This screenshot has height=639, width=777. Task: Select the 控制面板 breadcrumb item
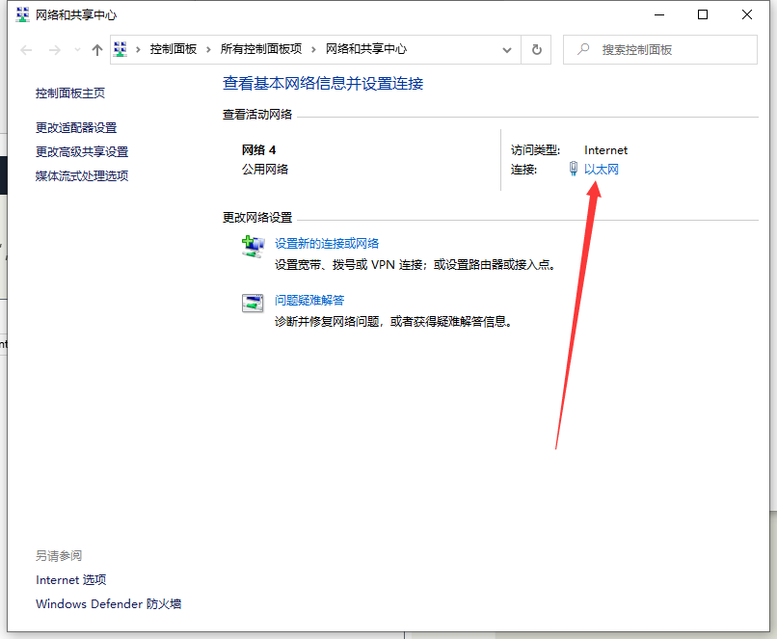pos(174,49)
